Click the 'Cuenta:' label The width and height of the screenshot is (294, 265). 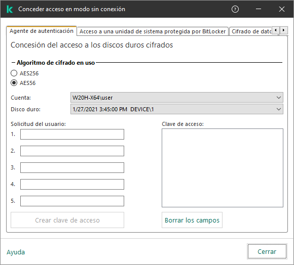pos(21,98)
